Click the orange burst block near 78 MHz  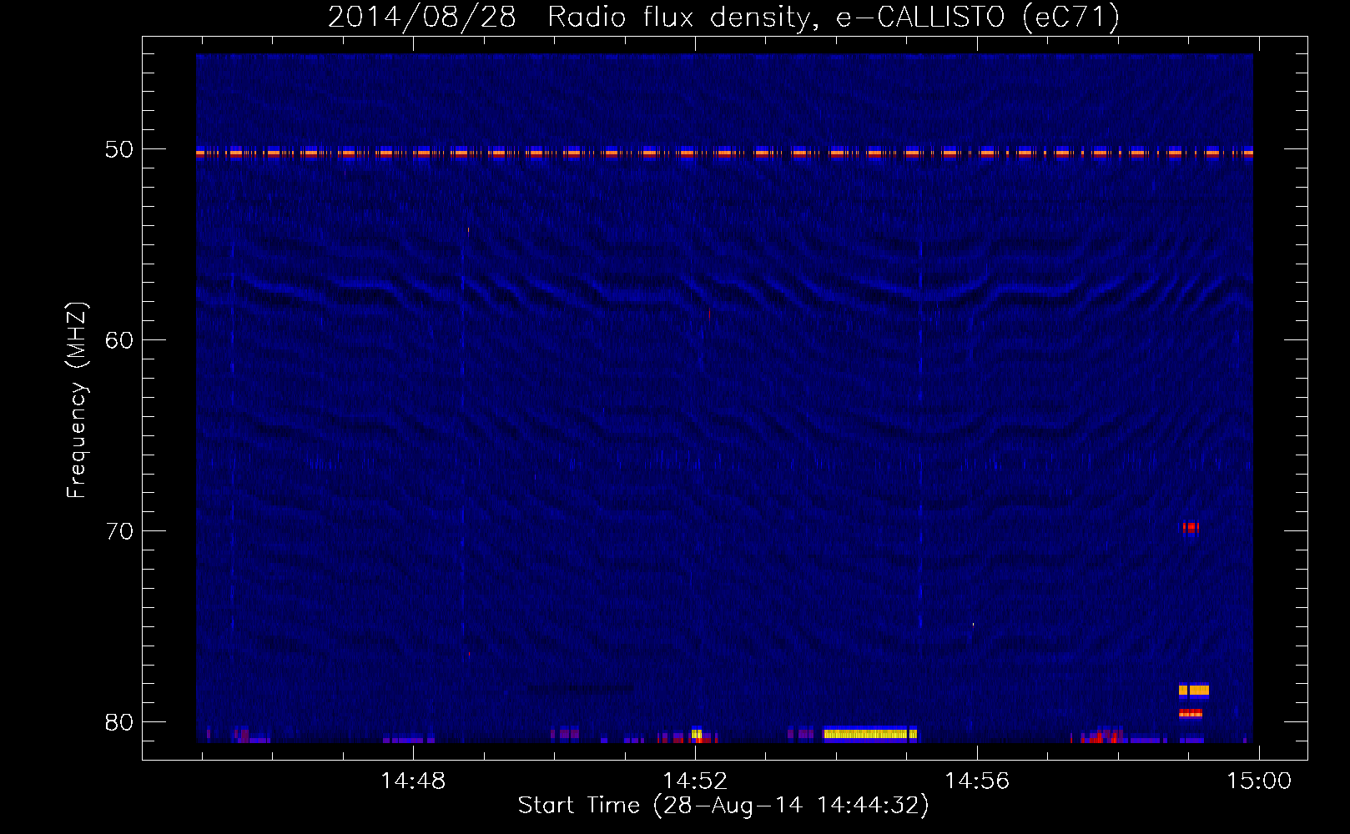1194,690
